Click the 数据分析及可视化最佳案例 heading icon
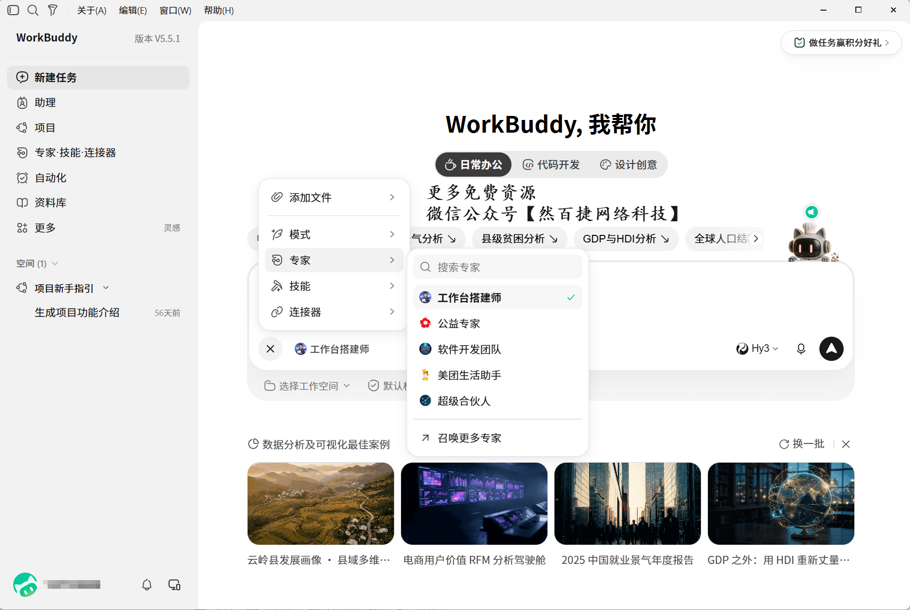 click(253, 444)
